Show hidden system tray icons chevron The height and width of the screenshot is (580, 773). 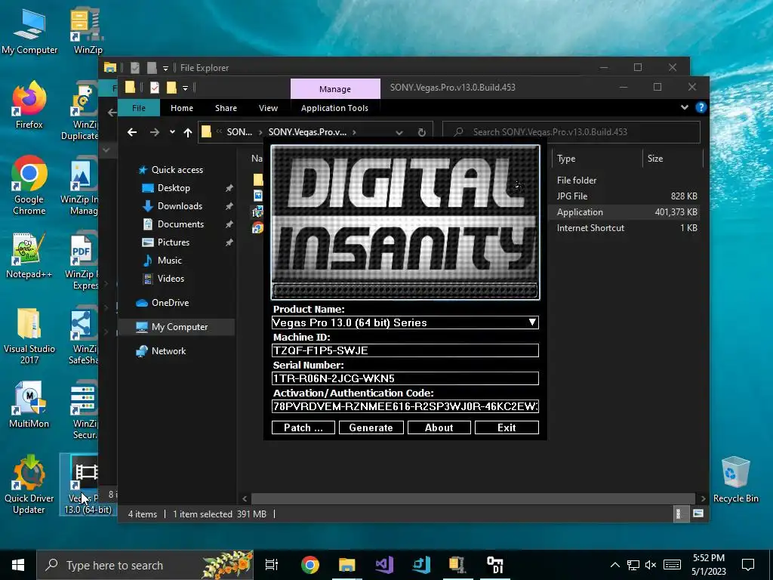pos(614,565)
